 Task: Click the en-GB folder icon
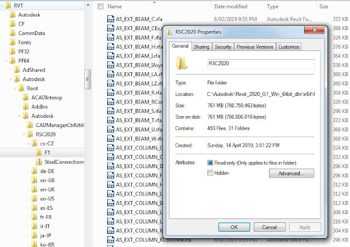point(34,180)
